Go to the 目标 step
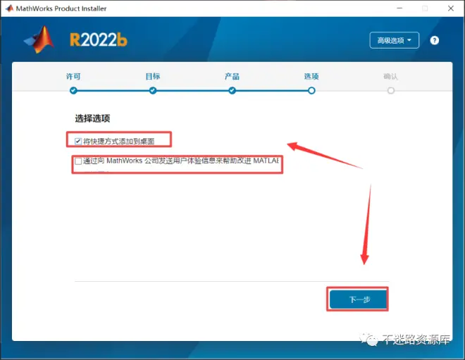This screenshot has height=360, width=465. tap(153, 77)
